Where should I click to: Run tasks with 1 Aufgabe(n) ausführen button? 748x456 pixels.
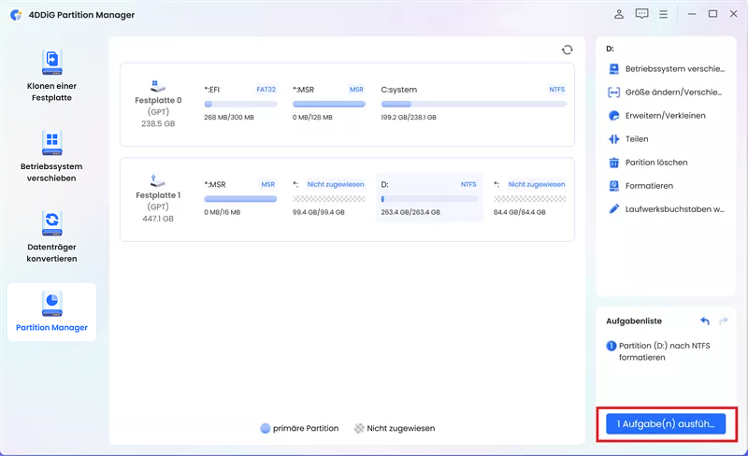(x=666, y=423)
